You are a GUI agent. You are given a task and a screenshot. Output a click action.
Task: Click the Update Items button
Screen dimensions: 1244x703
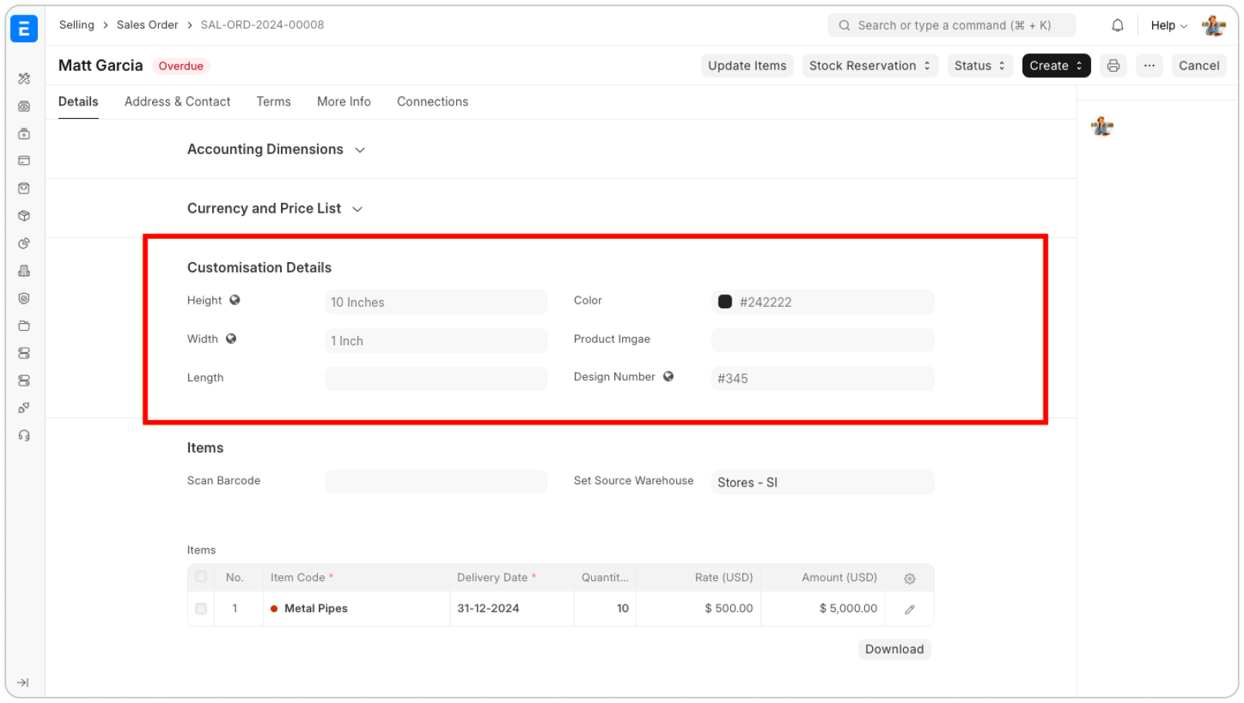pyautogui.click(x=747, y=66)
